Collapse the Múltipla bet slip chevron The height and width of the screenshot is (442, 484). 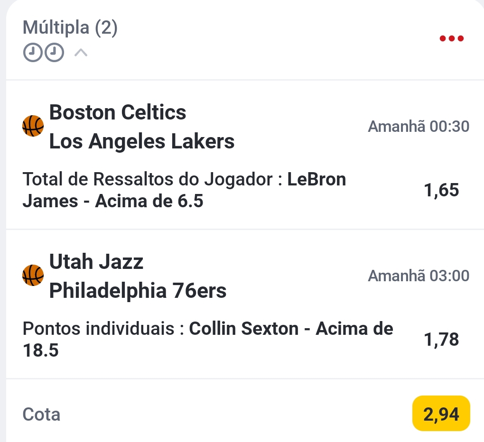tap(81, 53)
